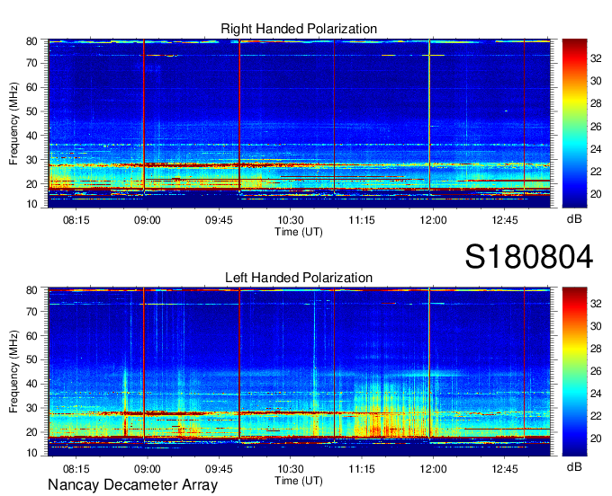Click 11:15 time tick on Right Handed plot

click(362, 220)
